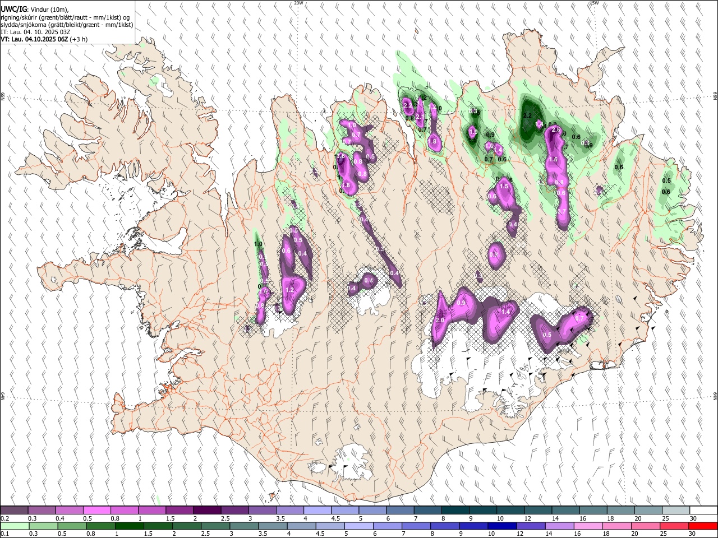The height and width of the screenshot is (538, 718).
Task: Click the 12 label in the snow legend row
Action: tap(527, 518)
